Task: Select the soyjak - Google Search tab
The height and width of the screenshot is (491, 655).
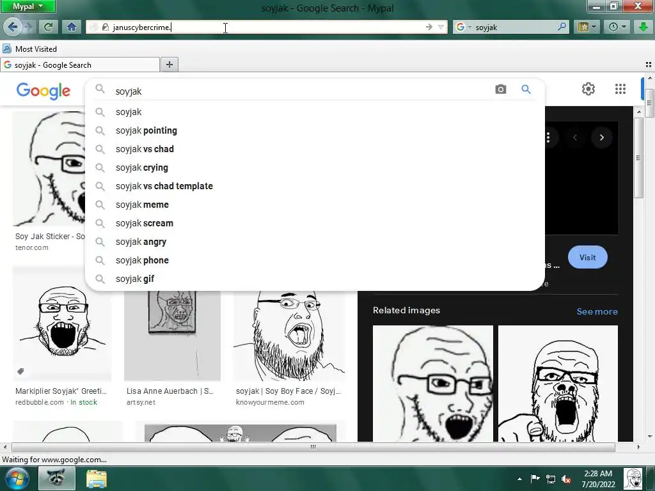Action: pos(80,65)
